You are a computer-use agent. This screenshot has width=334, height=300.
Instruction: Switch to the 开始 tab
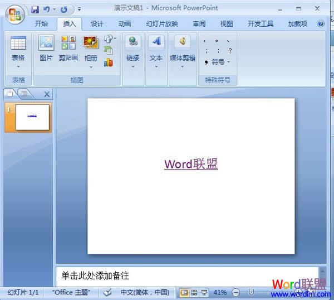pyautogui.click(x=41, y=23)
